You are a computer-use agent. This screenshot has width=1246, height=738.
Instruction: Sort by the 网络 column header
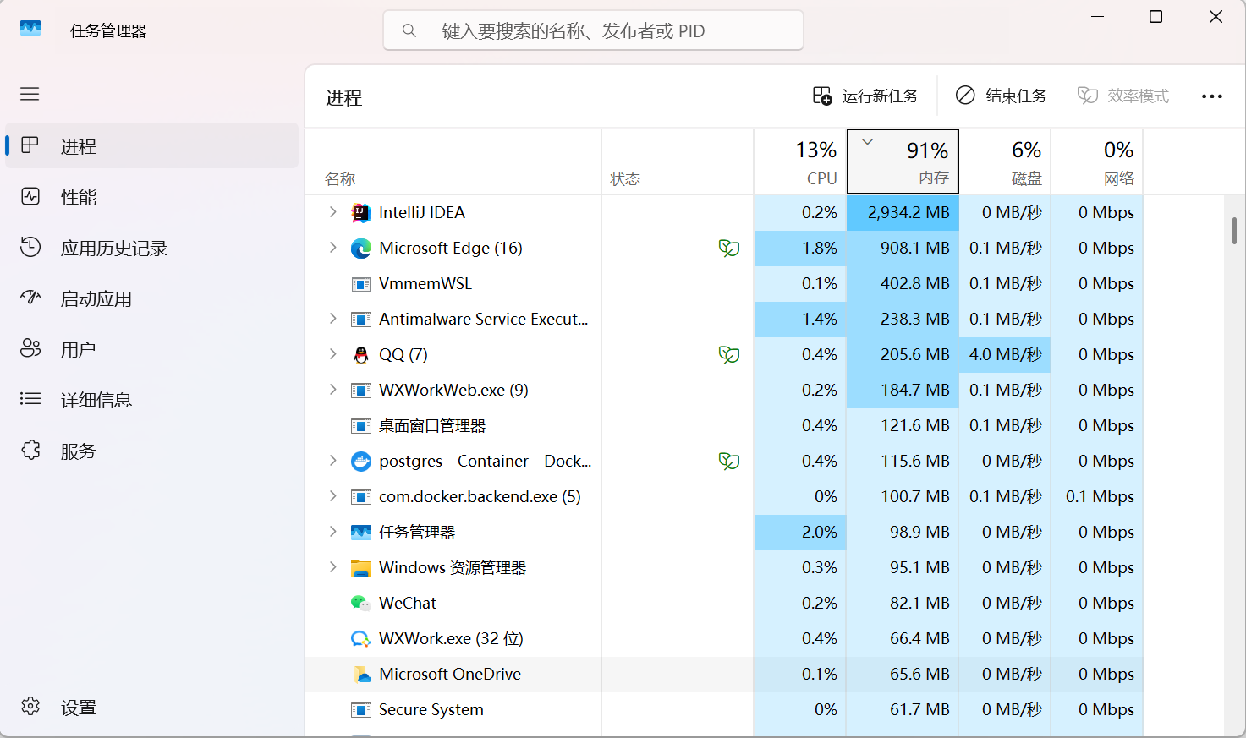[x=1097, y=161]
